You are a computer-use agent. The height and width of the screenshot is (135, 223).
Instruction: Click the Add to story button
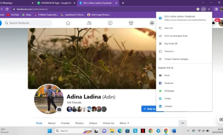click(x=149, y=109)
